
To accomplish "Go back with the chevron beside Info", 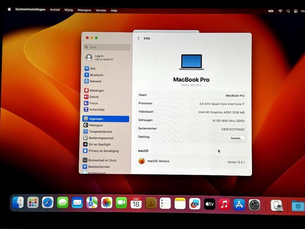I will tap(139, 38).
